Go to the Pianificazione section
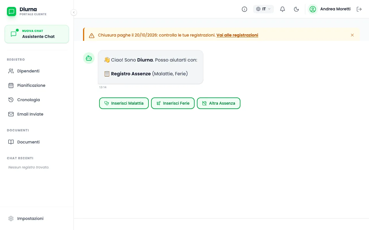Screen dimensions: 369x230 (37, 85)
